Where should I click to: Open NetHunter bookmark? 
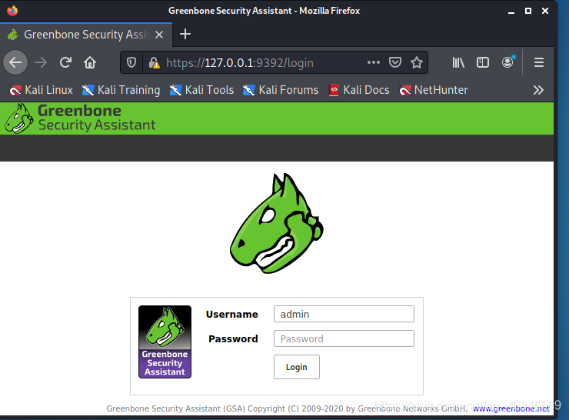(x=434, y=90)
